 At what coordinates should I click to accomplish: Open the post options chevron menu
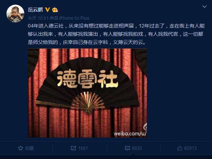click(204, 6)
